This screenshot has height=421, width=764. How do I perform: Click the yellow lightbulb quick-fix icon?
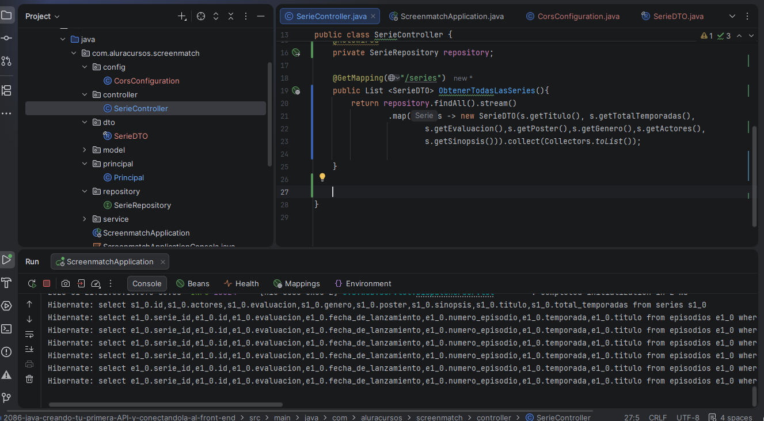pyautogui.click(x=322, y=177)
